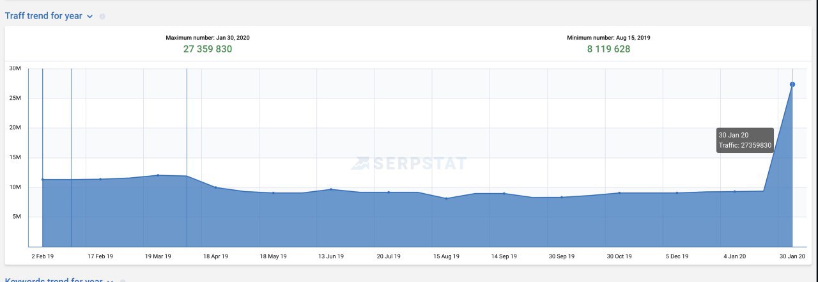Click the '10M' y-axis label

click(x=15, y=187)
